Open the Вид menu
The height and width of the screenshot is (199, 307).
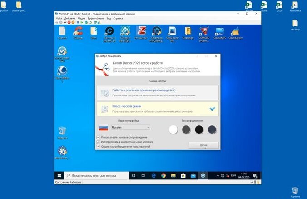(109, 18)
